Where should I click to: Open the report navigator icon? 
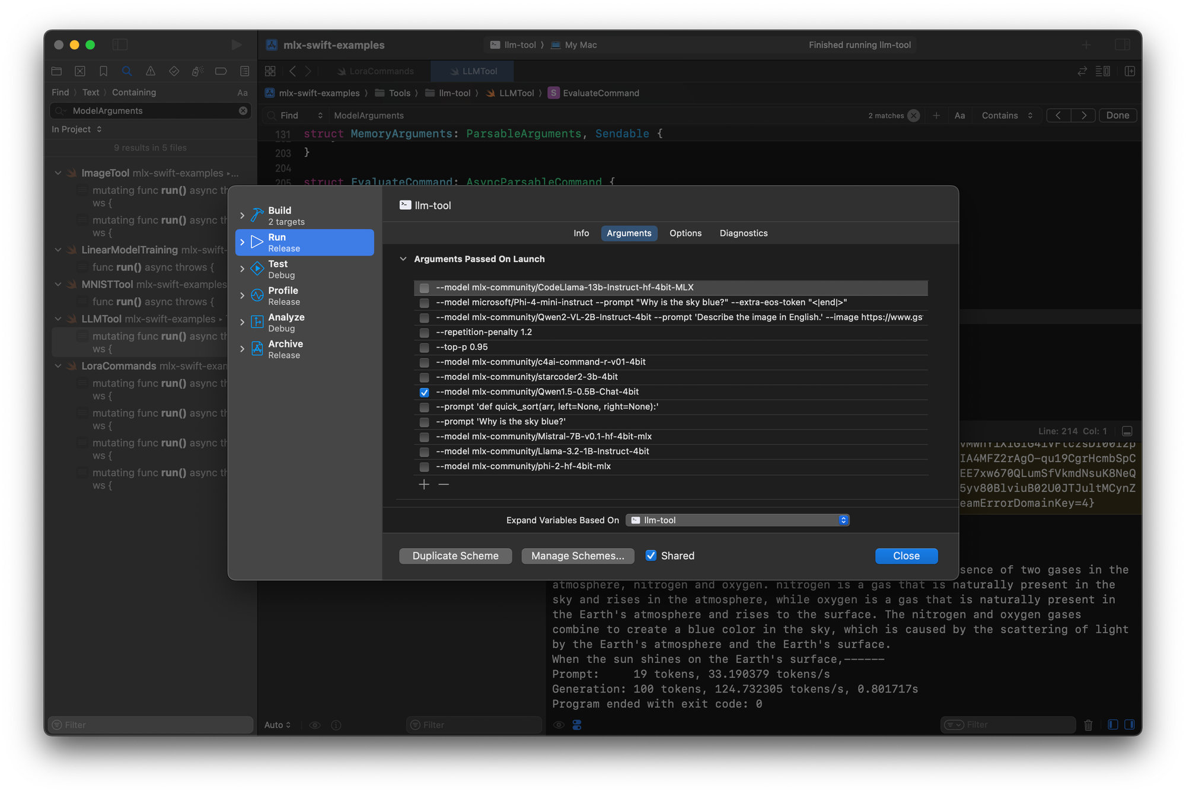click(x=244, y=71)
